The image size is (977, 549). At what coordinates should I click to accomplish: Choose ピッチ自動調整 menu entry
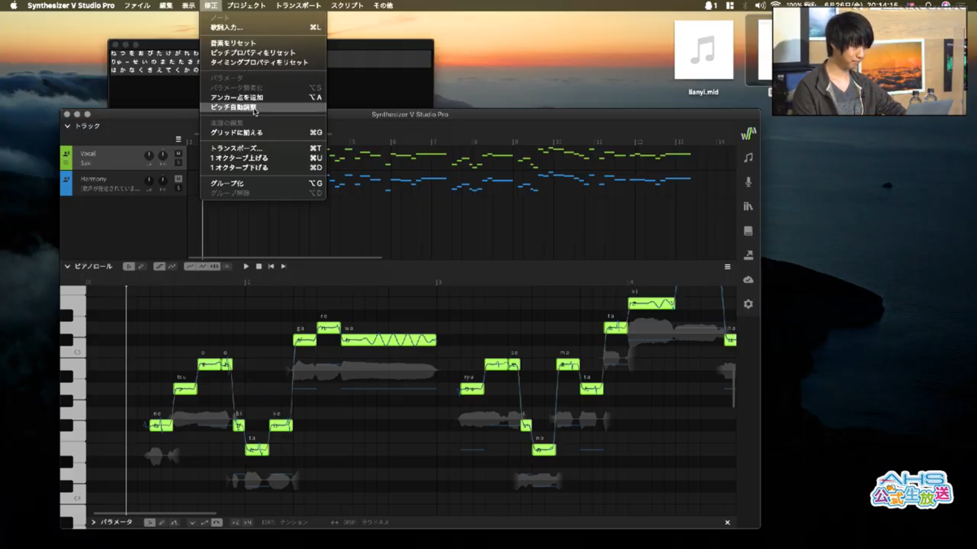tap(263, 107)
